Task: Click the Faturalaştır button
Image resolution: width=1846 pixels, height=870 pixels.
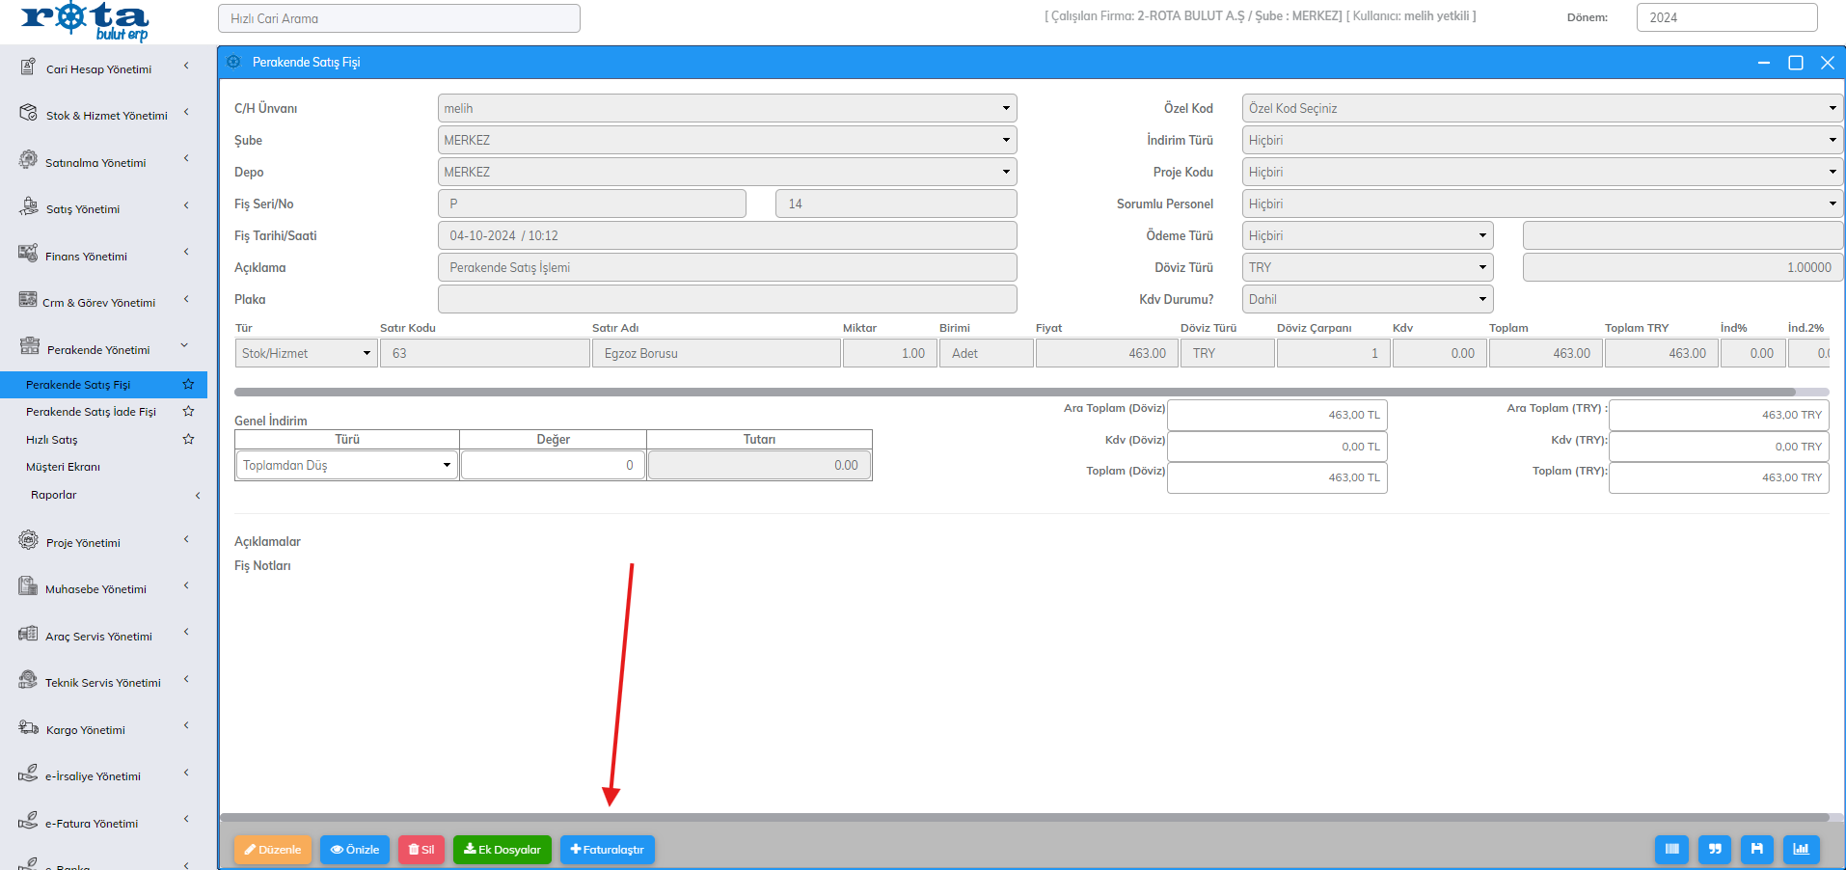Action: (608, 849)
